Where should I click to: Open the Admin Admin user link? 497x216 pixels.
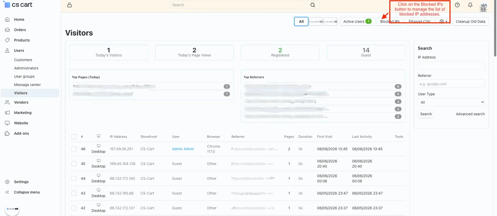tap(183, 149)
